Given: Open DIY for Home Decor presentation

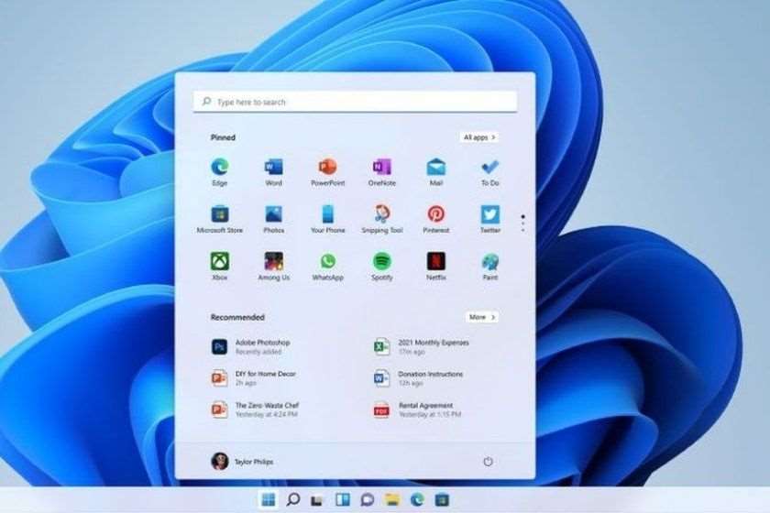Looking at the screenshot, I should 254,378.
